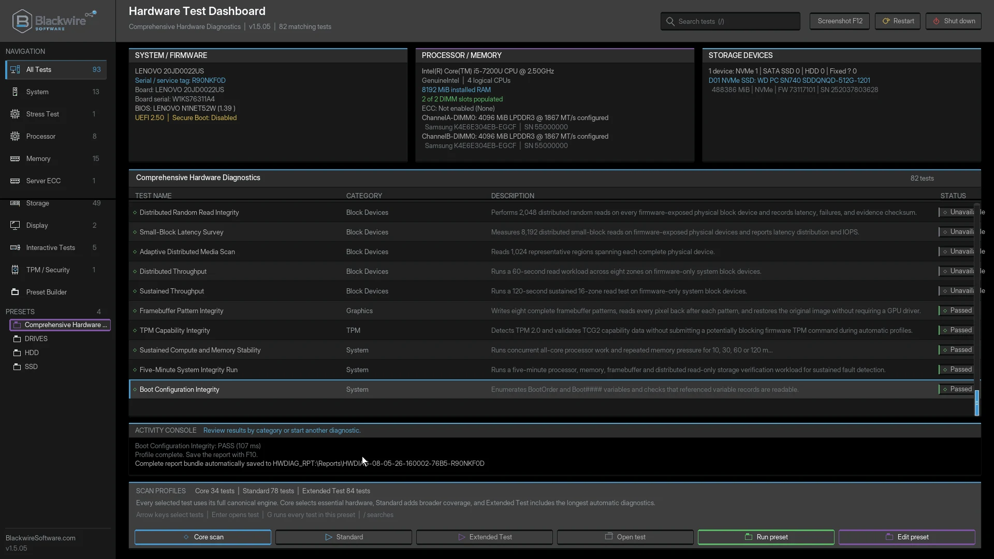The width and height of the screenshot is (994, 559).
Task: Click the Open test button
Action: point(625,537)
